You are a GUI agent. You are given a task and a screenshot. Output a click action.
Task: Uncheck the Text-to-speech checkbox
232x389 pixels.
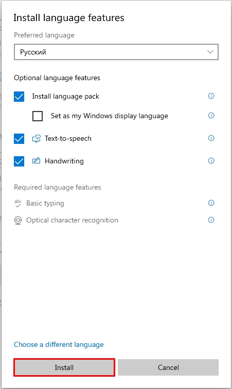[19, 139]
